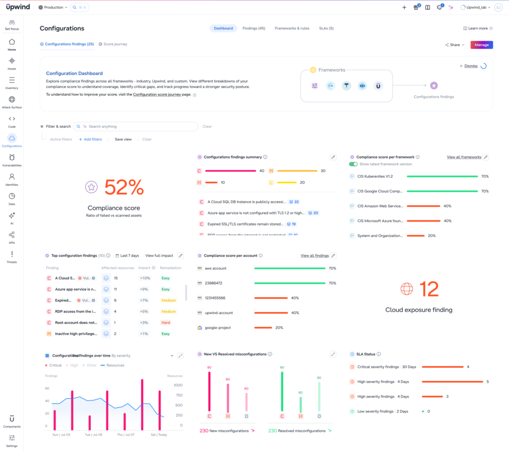Collapse the Filter & search section
This screenshot has height=453, width=509.
coord(42,127)
